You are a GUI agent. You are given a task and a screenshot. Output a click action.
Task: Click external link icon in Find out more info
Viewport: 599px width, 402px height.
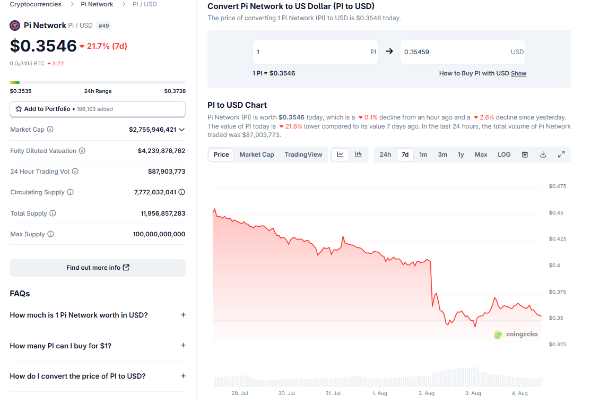[x=126, y=268]
